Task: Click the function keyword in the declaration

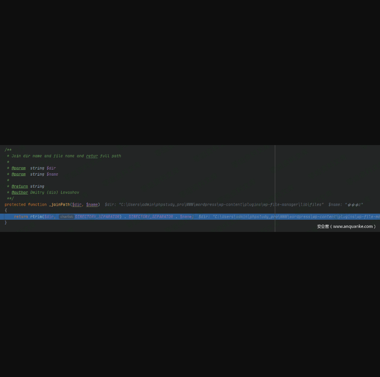Action: tap(37, 205)
